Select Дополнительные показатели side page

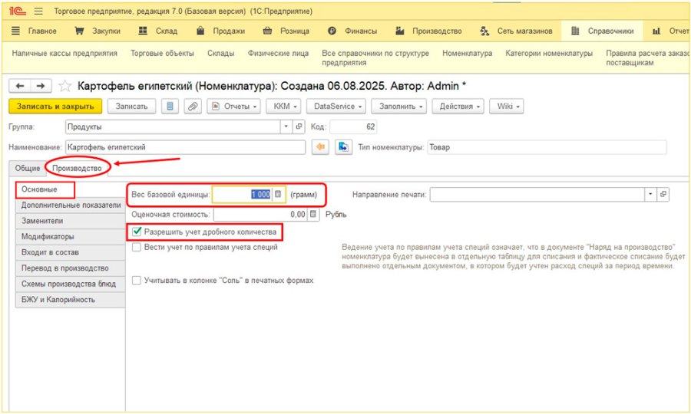tap(71, 205)
